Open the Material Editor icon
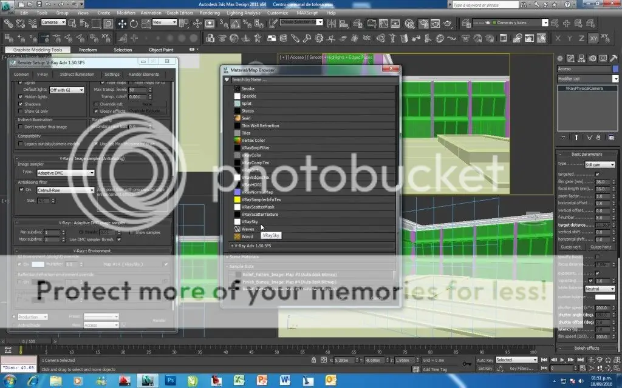 pos(409,24)
